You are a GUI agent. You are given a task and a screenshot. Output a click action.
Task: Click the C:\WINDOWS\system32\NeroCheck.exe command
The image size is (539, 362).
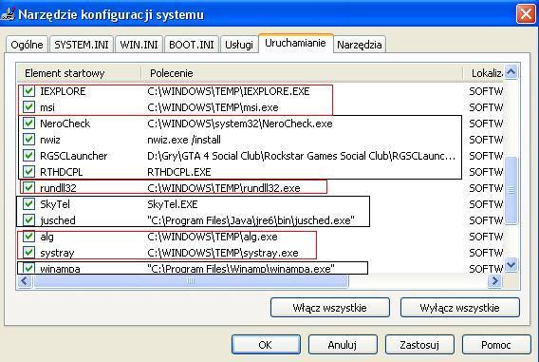click(240, 124)
